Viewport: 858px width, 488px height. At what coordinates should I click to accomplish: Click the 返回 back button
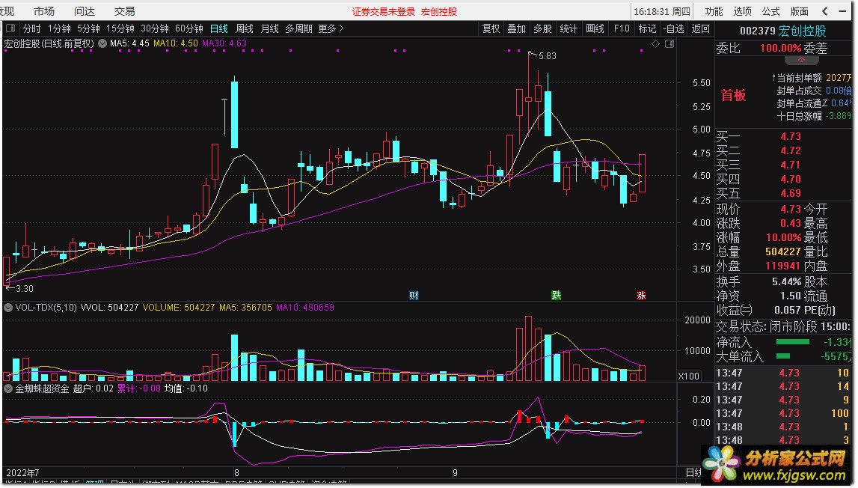(x=700, y=28)
